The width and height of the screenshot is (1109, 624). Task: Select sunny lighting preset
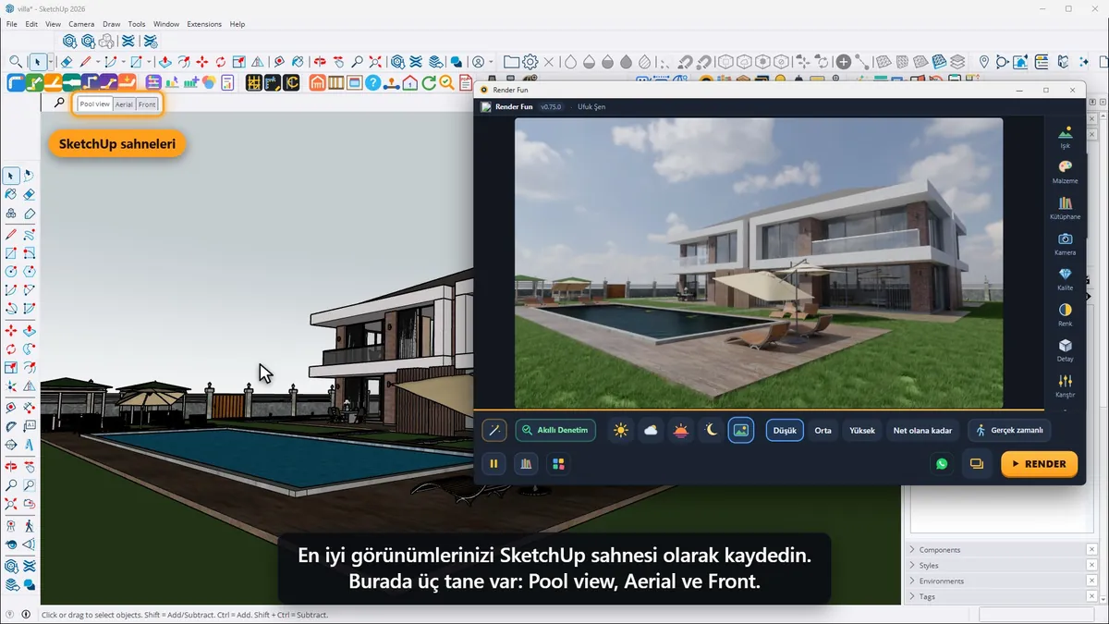[621, 430]
